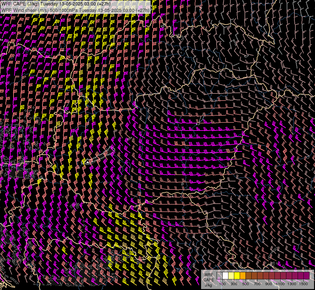Click the WRF Wind shear title line
Screen dimensions: 315x290
coord(75,10)
